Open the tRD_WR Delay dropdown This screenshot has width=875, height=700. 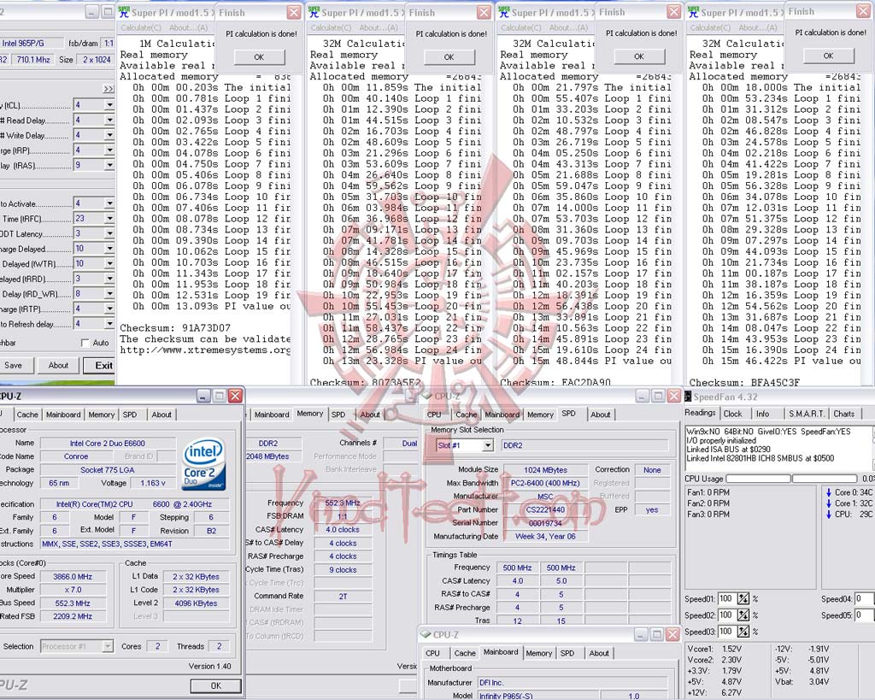(x=109, y=294)
